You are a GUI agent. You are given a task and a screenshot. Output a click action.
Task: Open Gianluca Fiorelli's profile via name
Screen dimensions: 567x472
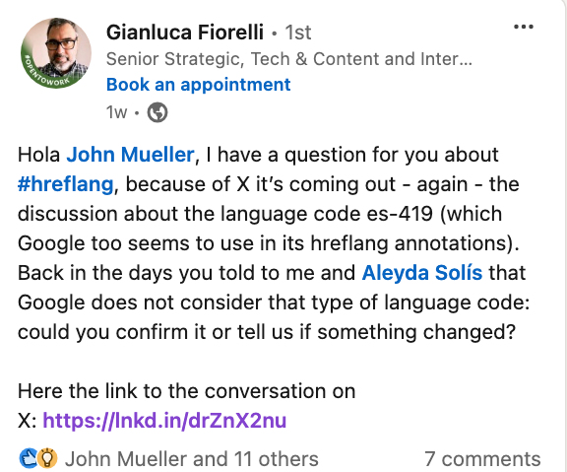point(185,33)
